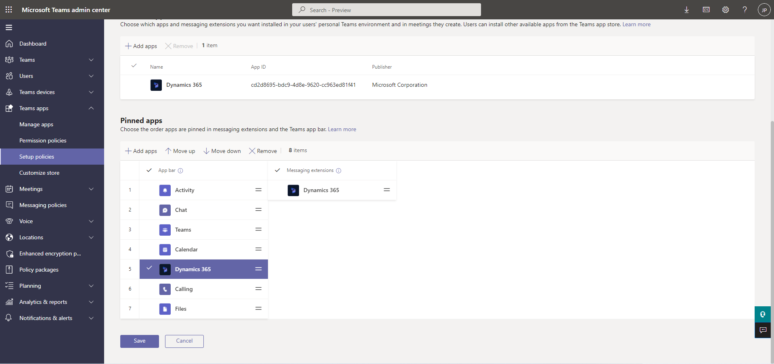
Task: Open the app launcher waffle icon
Action: click(9, 10)
